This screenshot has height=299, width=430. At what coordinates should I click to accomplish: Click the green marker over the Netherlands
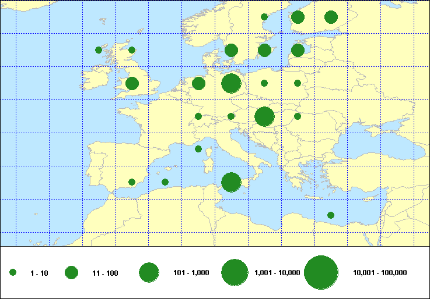[198, 83]
